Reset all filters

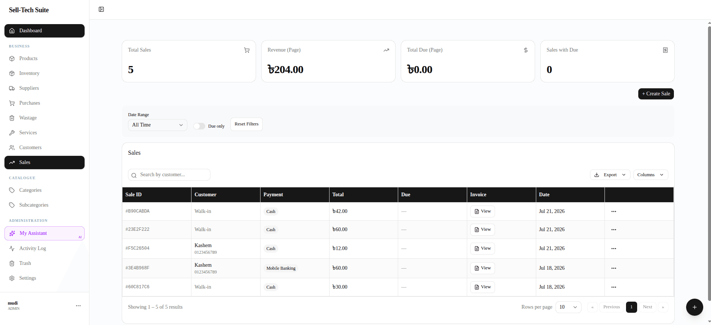tap(246, 124)
